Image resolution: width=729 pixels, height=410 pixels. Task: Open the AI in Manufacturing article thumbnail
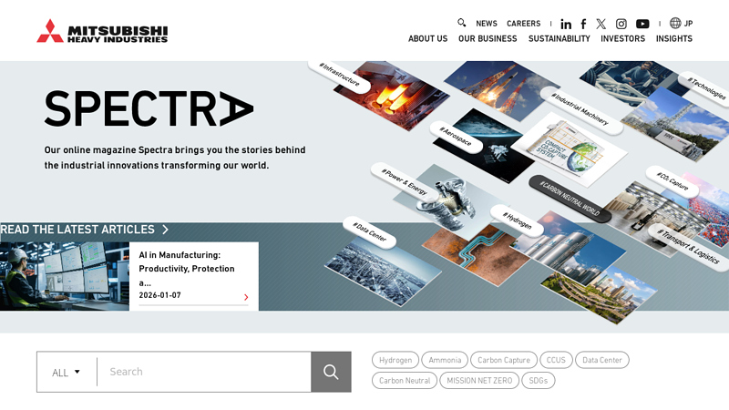tap(64, 276)
